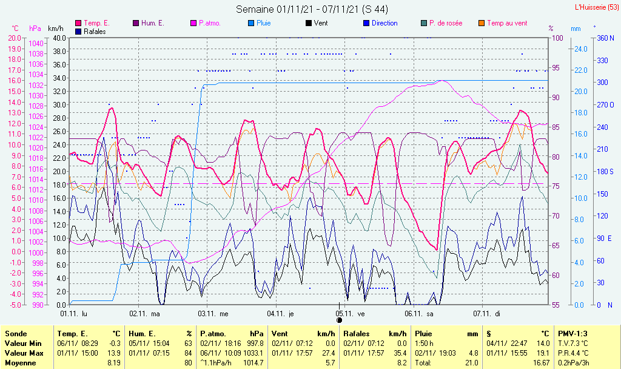Screen dimensions: 621x369
Task: Click the new moon marker below the time axis
Action: (x=340, y=320)
